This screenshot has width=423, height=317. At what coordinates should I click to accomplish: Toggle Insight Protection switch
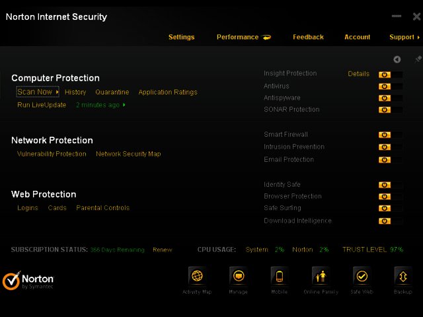pos(391,75)
